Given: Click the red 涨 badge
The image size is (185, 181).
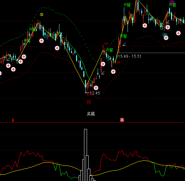Looking at the screenshot, I should (122, 120).
